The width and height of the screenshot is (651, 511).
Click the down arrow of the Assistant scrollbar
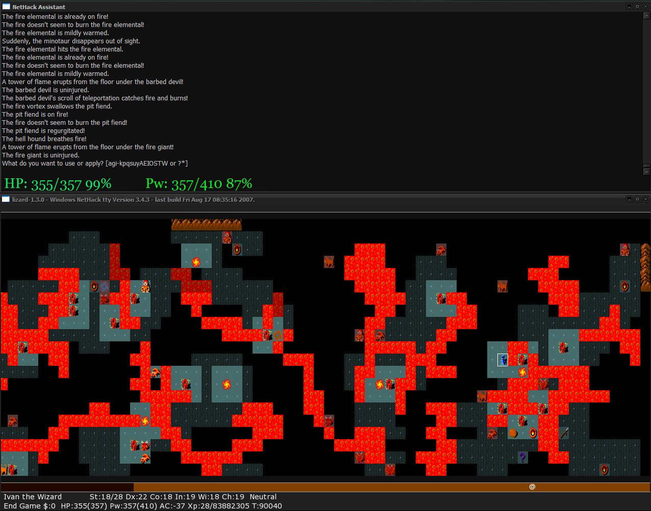coord(646,172)
